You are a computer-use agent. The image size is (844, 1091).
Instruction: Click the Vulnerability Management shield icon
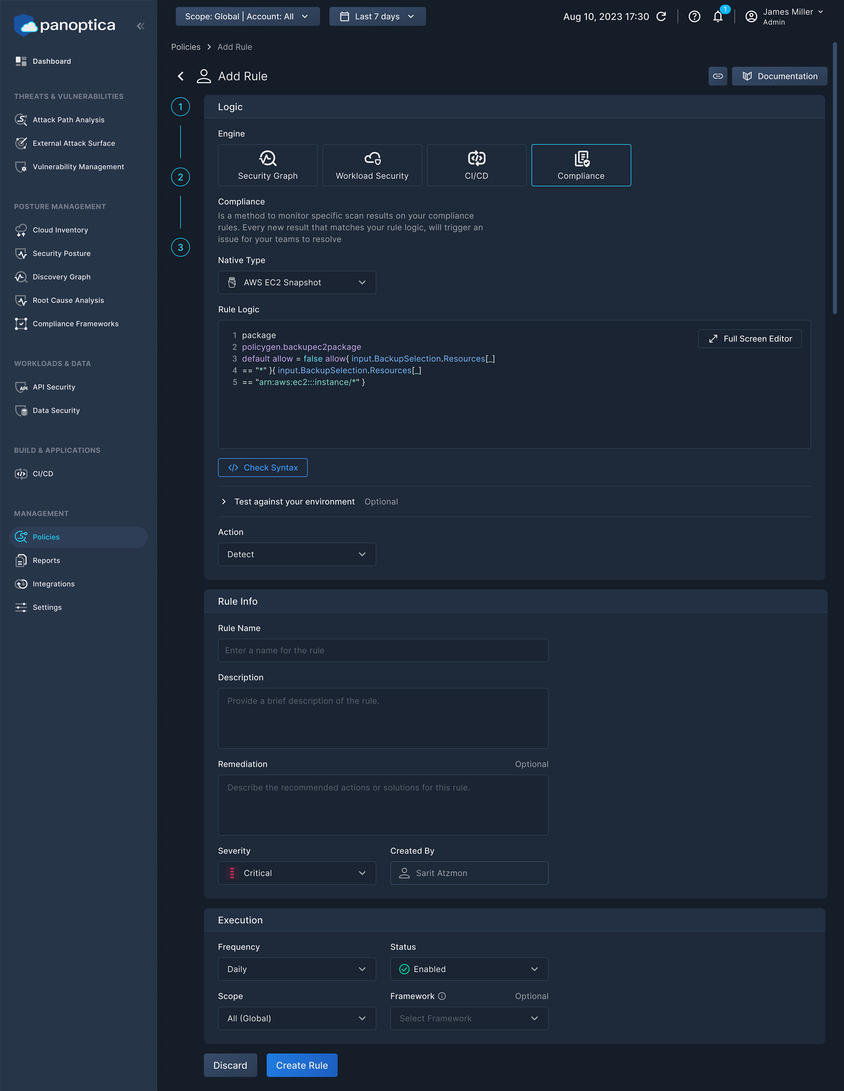21,167
